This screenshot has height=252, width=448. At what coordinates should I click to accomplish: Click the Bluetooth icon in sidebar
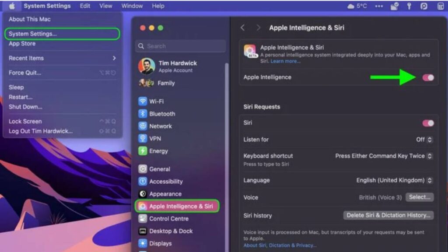click(x=143, y=114)
